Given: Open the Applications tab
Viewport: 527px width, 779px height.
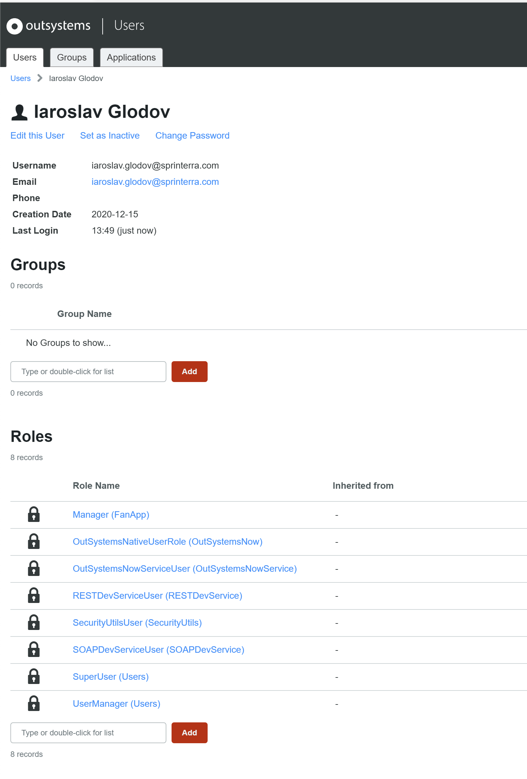Looking at the screenshot, I should [x=131, y=57].
